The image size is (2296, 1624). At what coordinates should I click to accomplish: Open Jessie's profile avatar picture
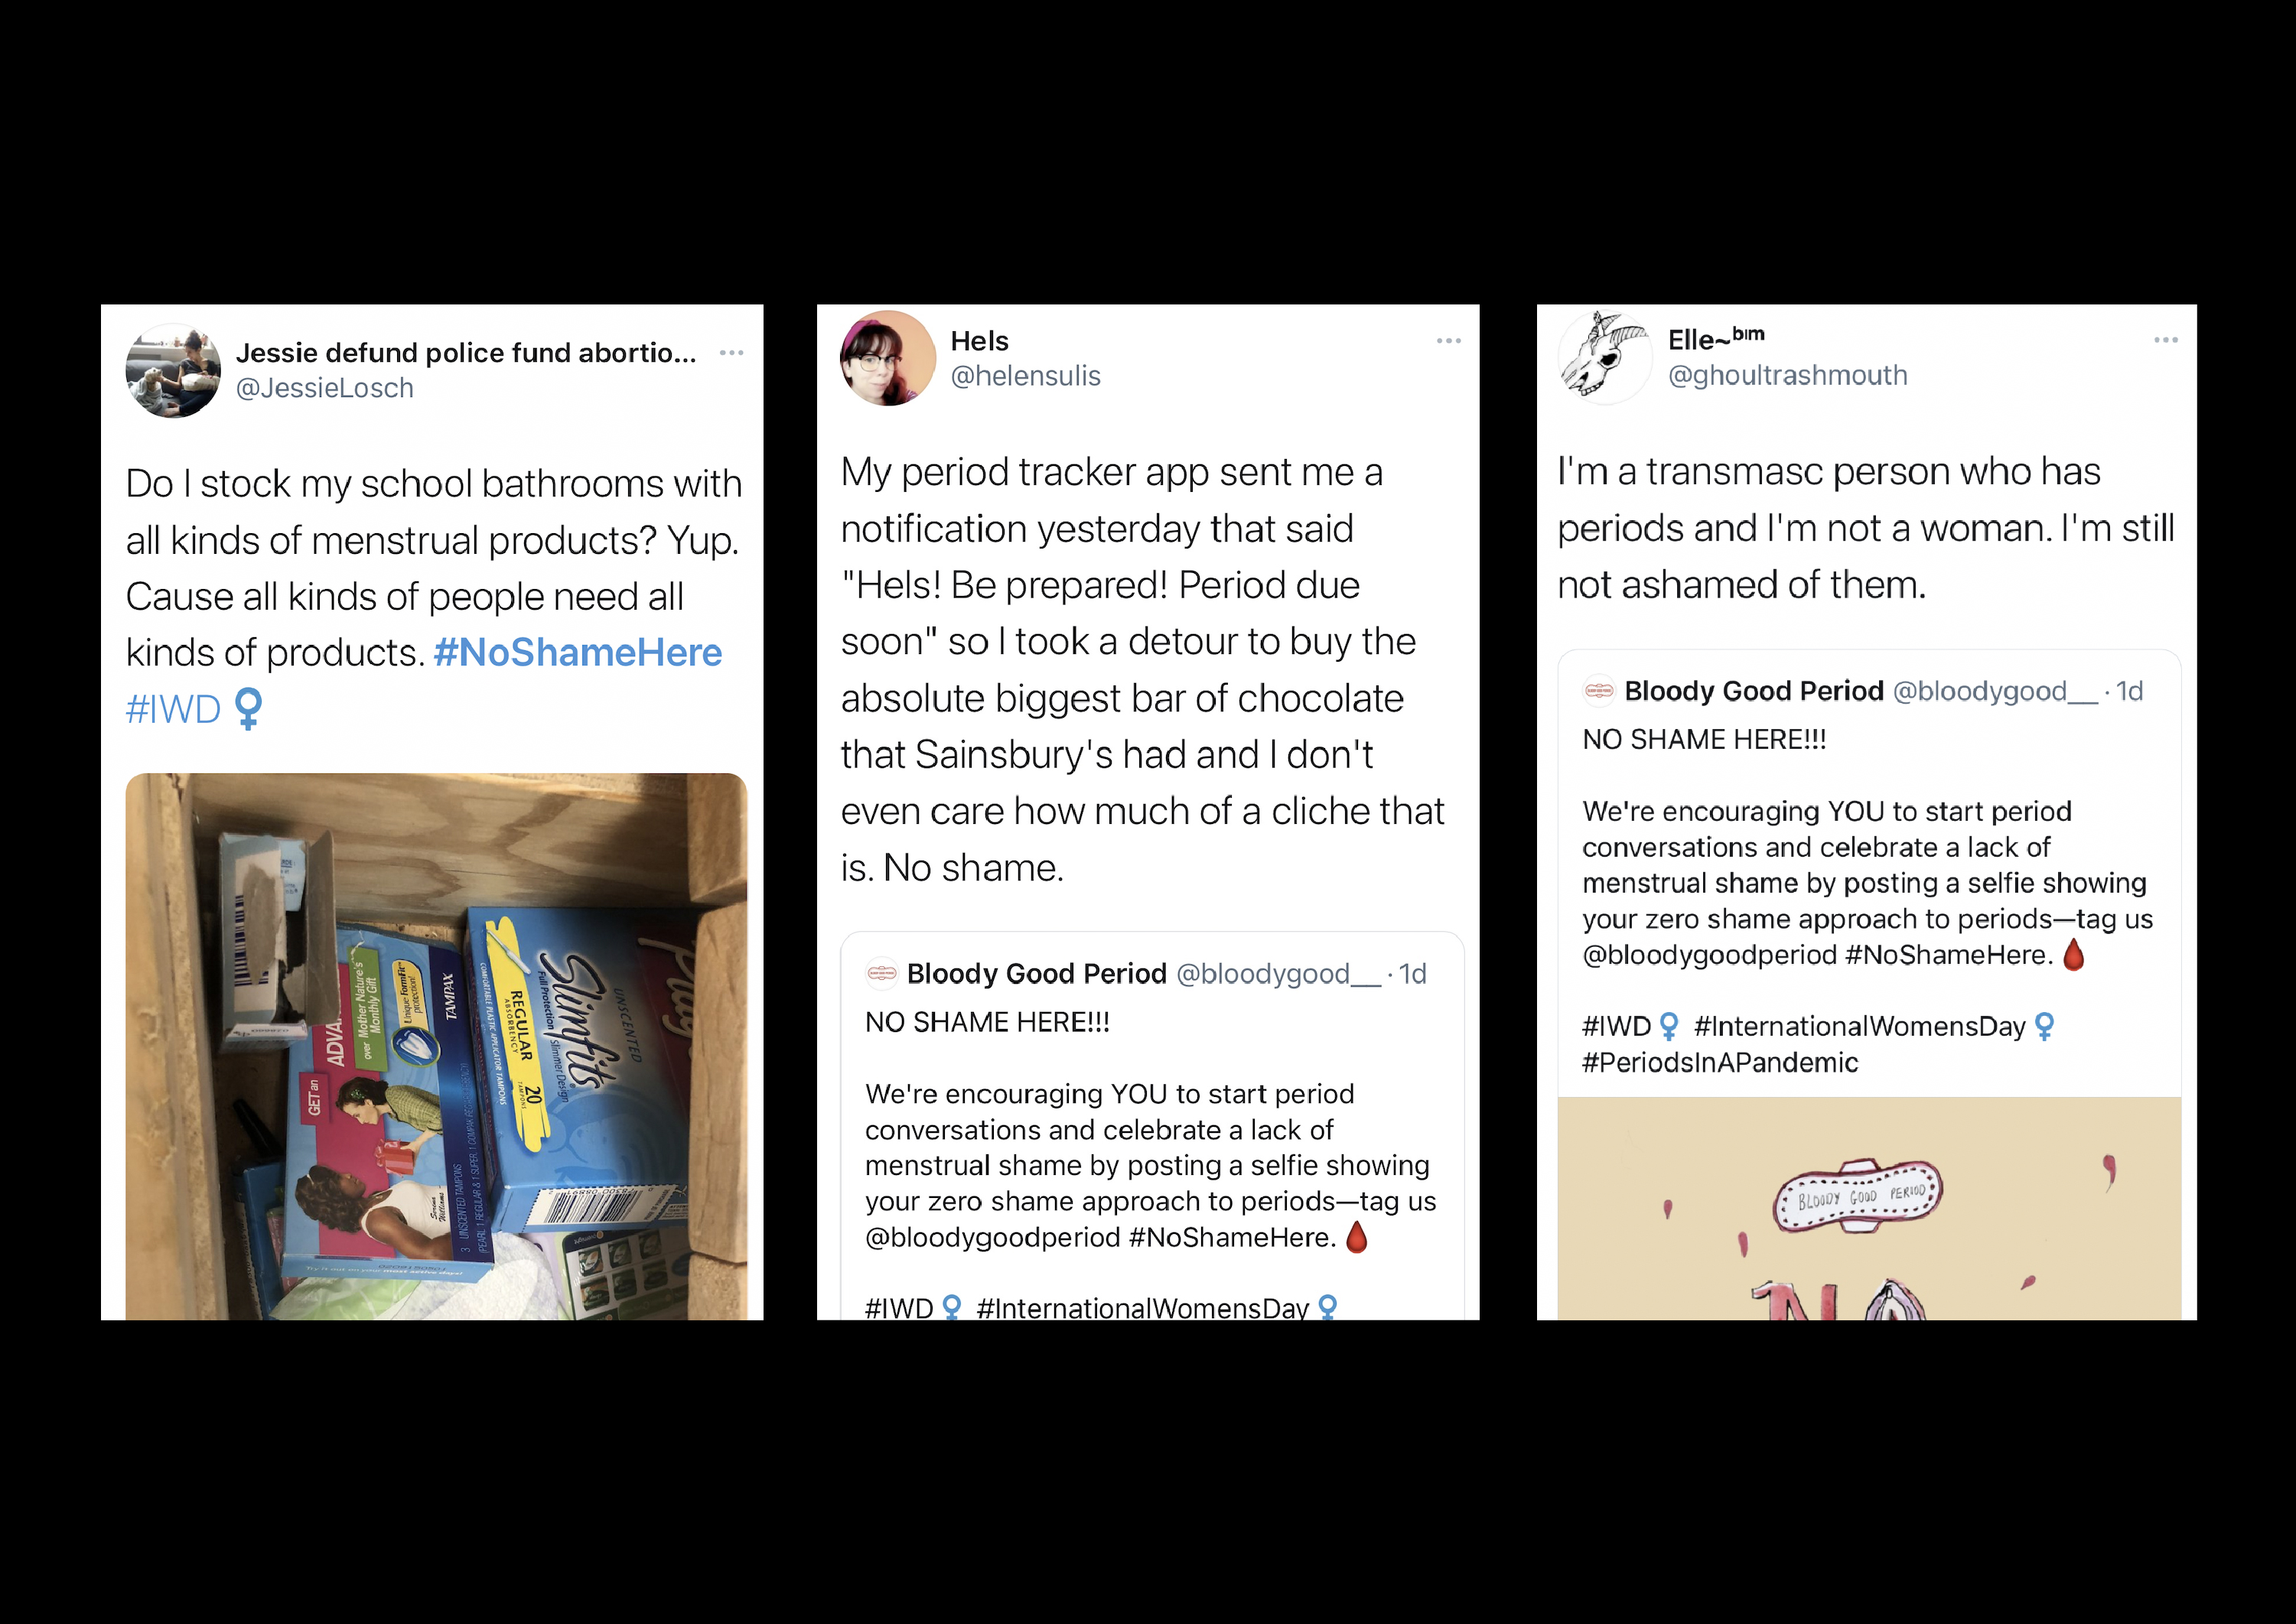(x=173, y=371)
